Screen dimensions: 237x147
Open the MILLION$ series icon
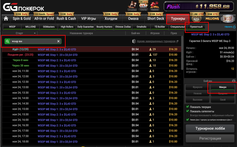click(212, 19)
